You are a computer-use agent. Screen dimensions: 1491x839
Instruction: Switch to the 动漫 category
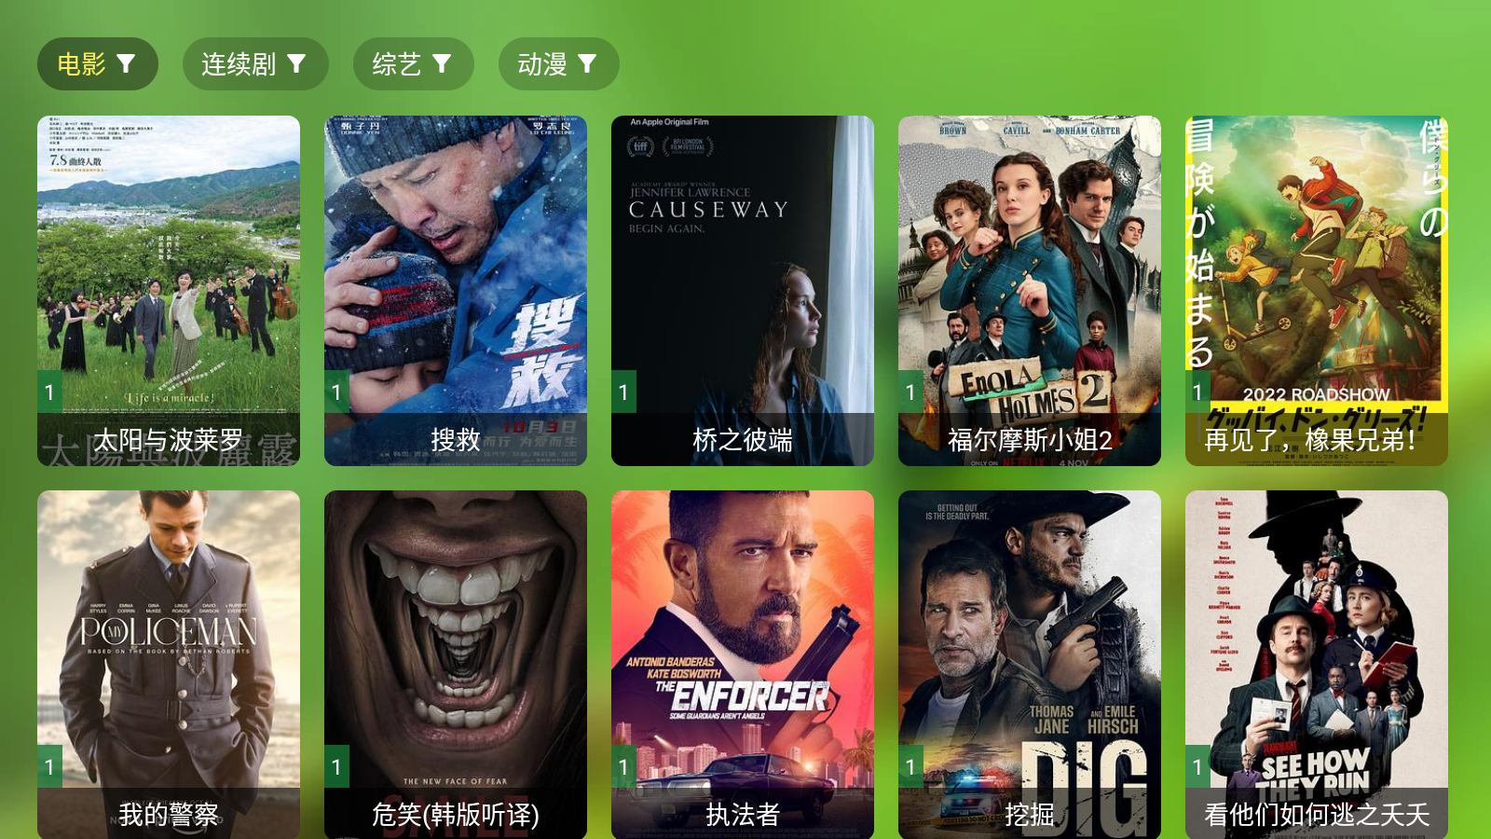click(x=559, y=63)
